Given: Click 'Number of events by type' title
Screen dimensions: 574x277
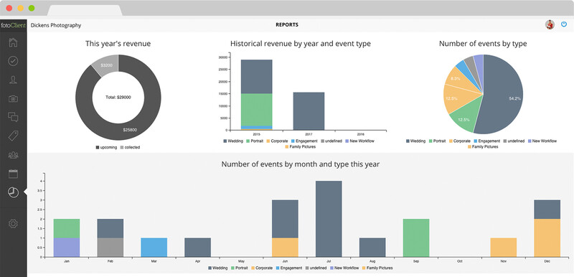Looking at the screenshot, I should pyautogui.click(x=483, y=44).
